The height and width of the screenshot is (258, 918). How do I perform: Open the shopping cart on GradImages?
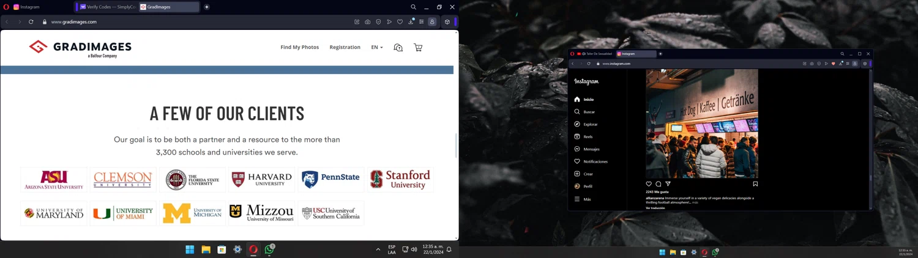tap(418, 48)
